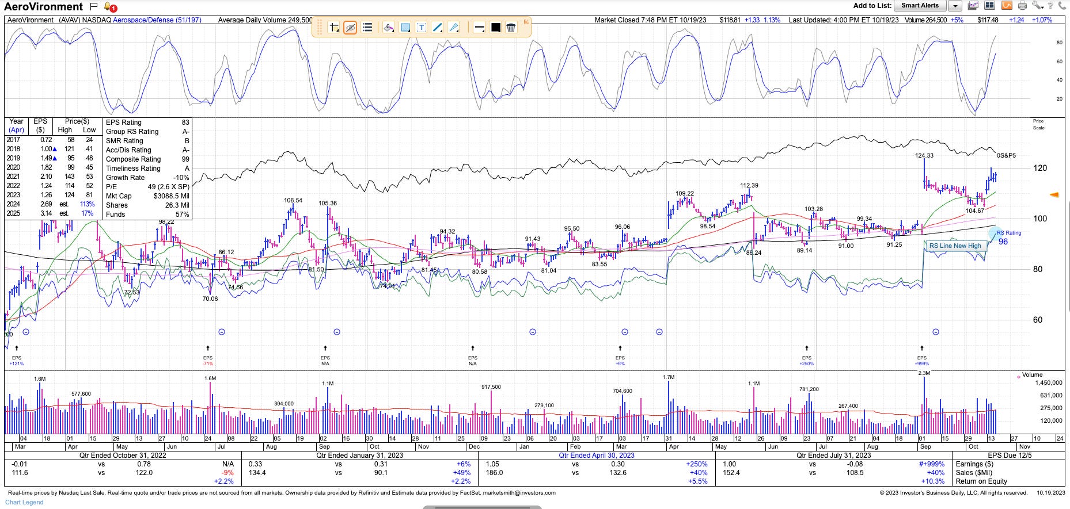Image resolution: width=1070 pixels, height=509 pixels.
Task: Open the annotations list icon
Action: point(367,28)
